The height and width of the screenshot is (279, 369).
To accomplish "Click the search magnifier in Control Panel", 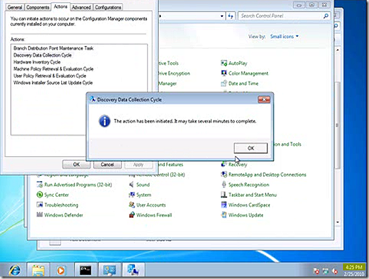I will [326, 16].
